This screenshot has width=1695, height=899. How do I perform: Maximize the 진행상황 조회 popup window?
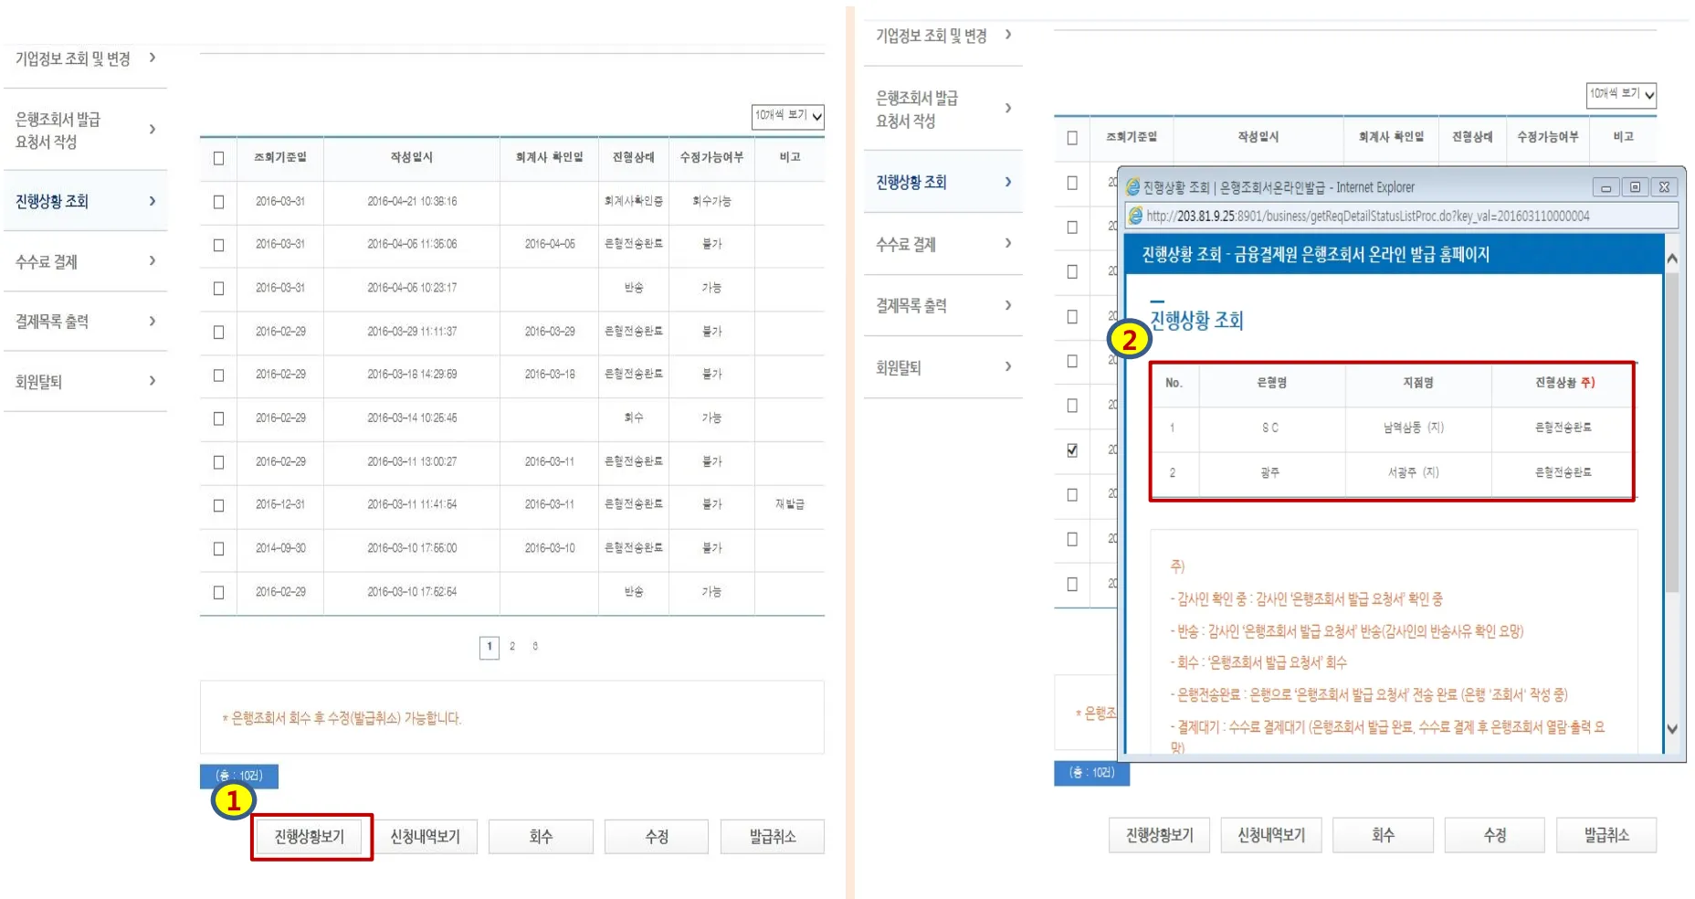pos(1635,187)
